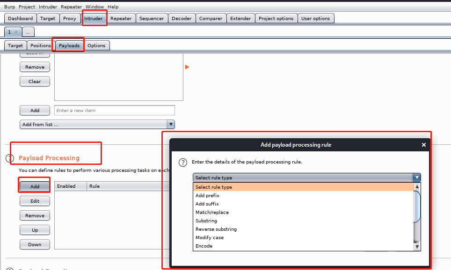Choose 'Add prefix' rule type
The image size is (451, 270).
tap(303, 195)
